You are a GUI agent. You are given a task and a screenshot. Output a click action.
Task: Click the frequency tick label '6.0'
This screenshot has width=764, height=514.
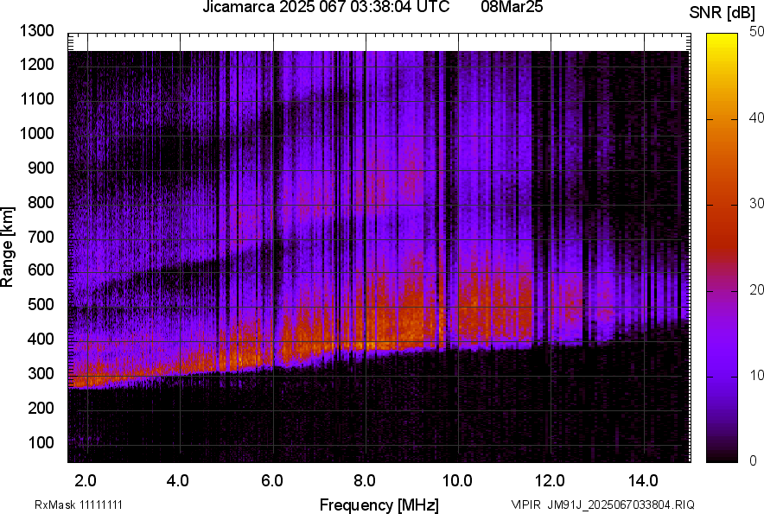point(272,481)
